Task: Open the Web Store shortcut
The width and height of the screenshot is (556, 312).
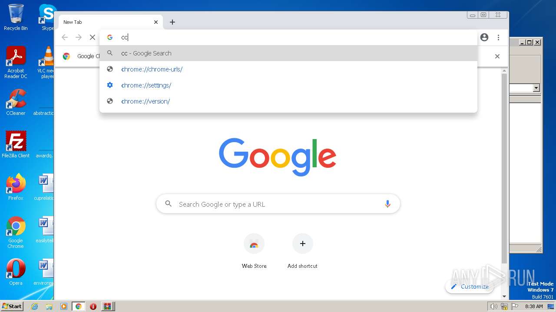Action: [254, 251]
